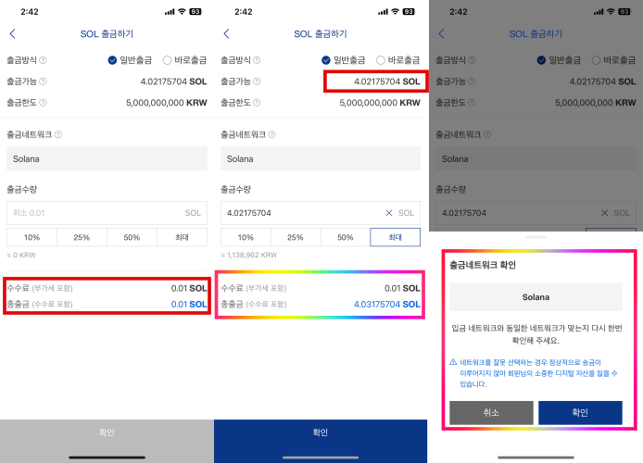Focus amount field showing 4.02175704 on middle screen
643x463 pixels.
(321, 213)
